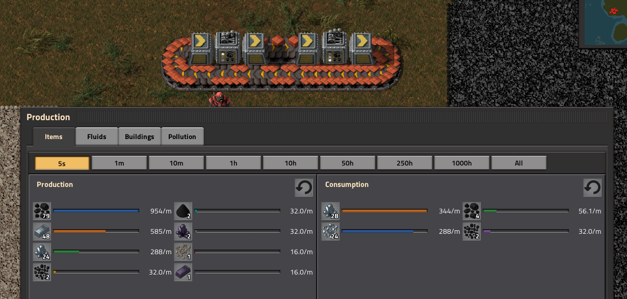The width and height of the screenshot is (627, 299).
Task: Click the crystal ore icon showing 344/m consumption
Action: [x=330, y=210]
